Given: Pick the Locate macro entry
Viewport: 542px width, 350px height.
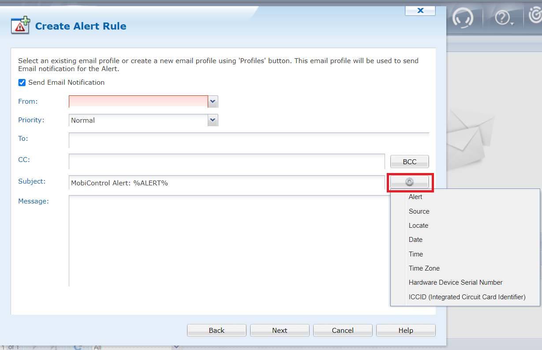Looking at the screenshot, I should (x=419, y=226).
